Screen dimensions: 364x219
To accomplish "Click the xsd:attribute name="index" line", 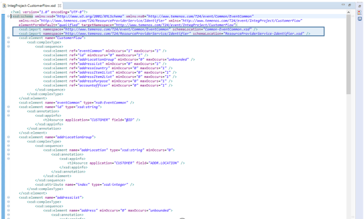I will tap(85, 185).
